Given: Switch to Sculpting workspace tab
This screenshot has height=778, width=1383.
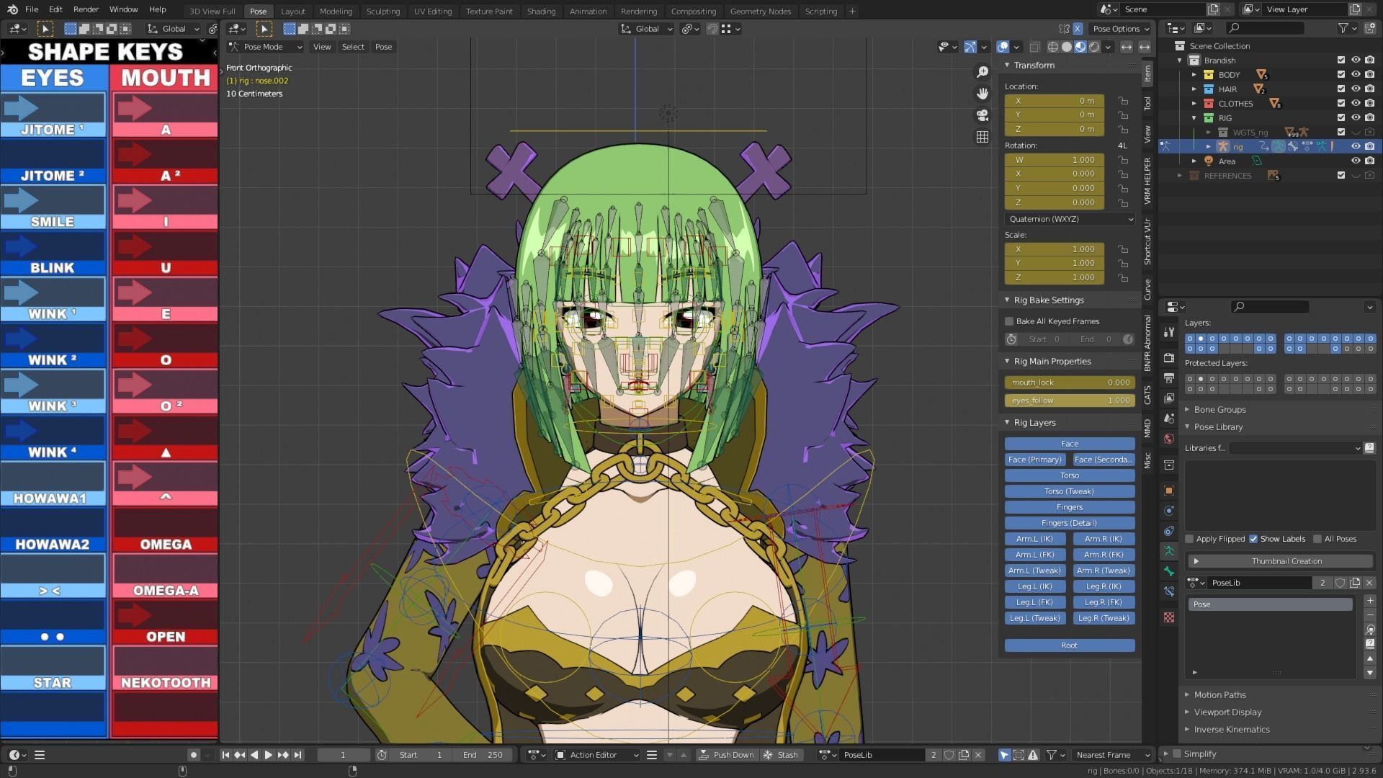Looking at the screenshot, I should [382, 11].
